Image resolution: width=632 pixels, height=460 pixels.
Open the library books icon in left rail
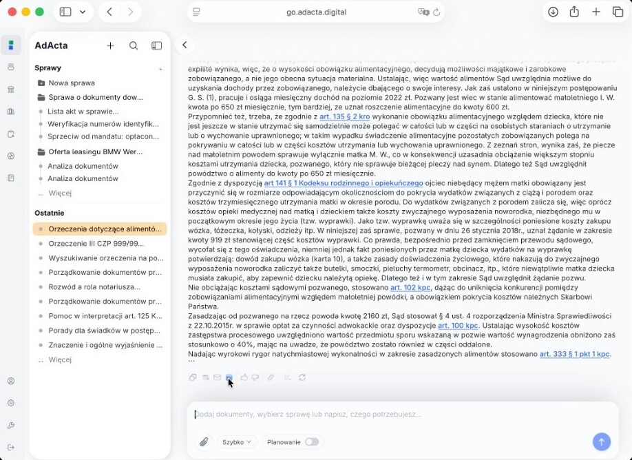pos(11,112)
